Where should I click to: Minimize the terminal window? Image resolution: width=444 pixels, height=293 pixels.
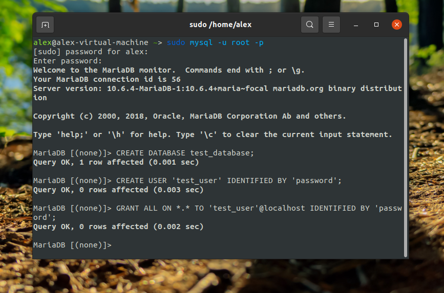tap(356, 25)
